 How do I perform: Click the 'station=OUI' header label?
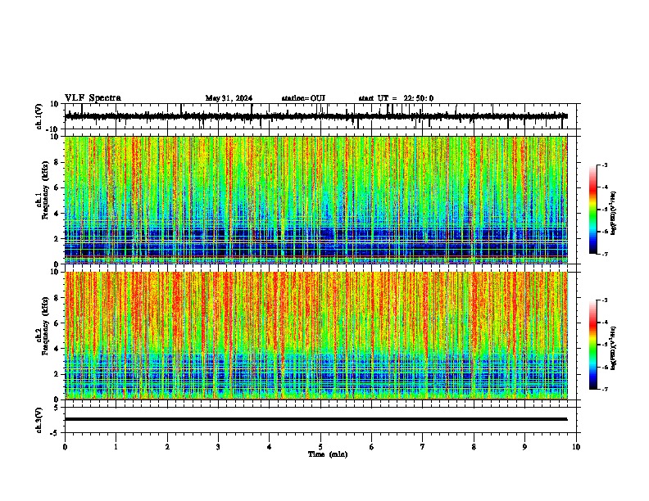pos(303,98)
